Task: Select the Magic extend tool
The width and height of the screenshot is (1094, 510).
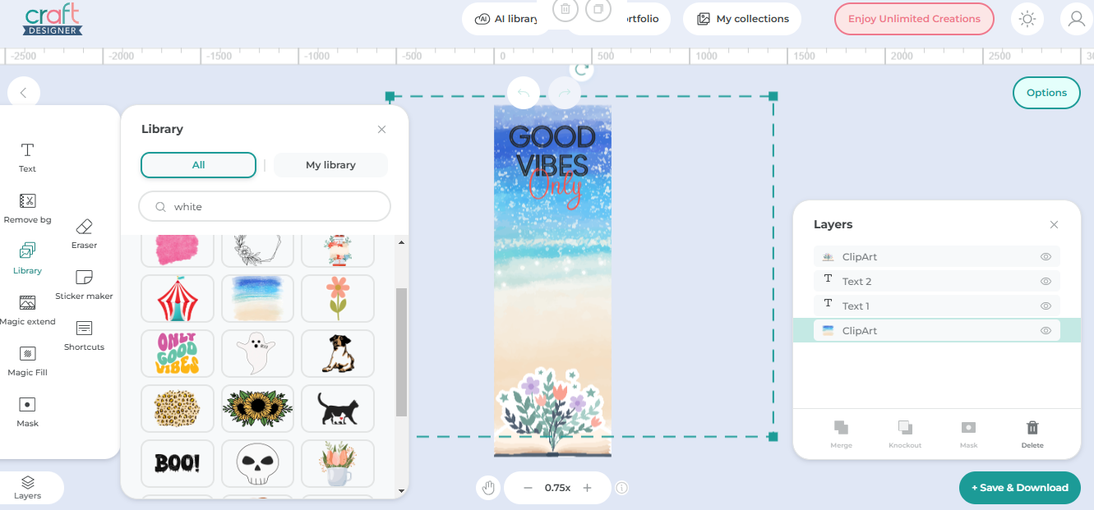Action: 27,310
